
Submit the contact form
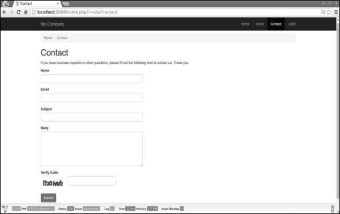48,198
